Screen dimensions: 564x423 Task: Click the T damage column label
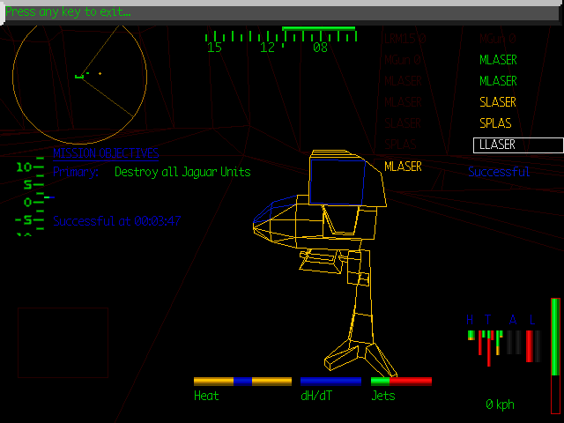(x=487, y=320)
